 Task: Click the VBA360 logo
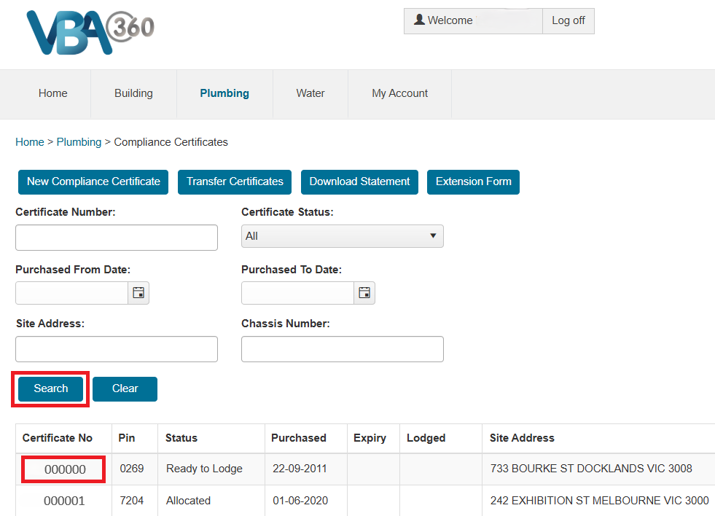pyautogui.click(x=90, y=33)
